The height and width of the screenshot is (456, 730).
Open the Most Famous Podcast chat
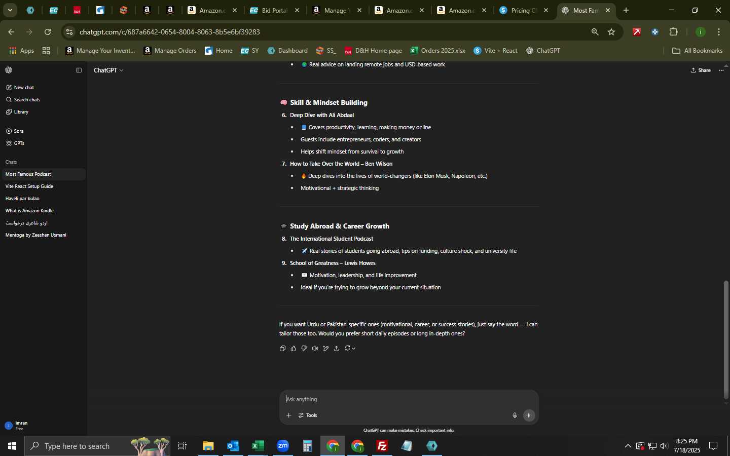[43, 174]
